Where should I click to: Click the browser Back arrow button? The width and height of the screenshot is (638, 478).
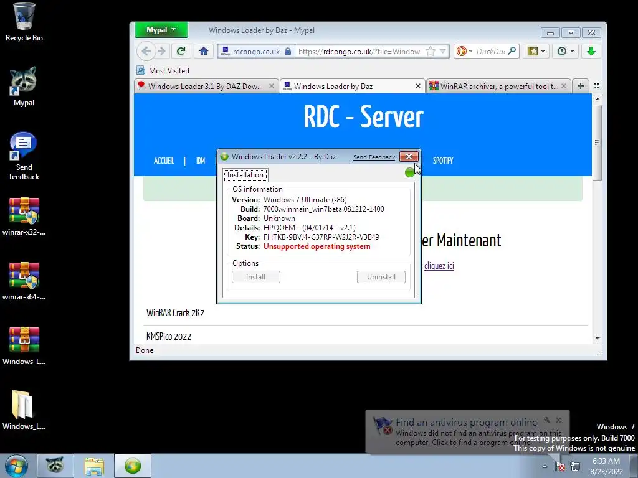[x=146, y=51]
